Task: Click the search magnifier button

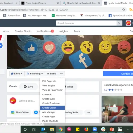Action: tap(119, 23)
